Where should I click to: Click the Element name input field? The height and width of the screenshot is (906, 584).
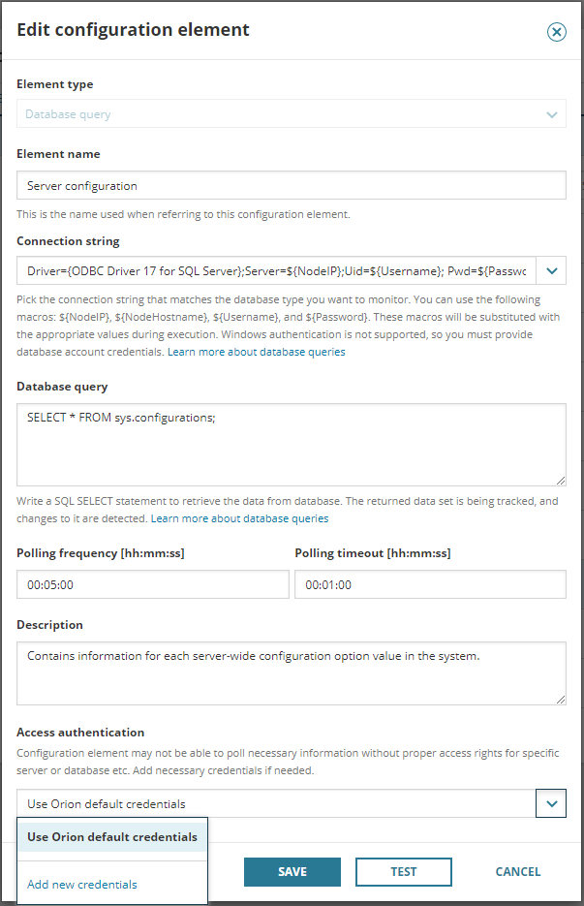tap(291, 185)
